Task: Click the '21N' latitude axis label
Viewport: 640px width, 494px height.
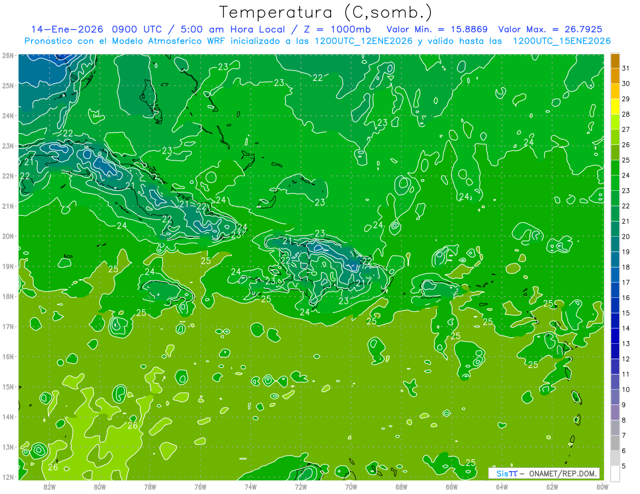Action: 8,206
